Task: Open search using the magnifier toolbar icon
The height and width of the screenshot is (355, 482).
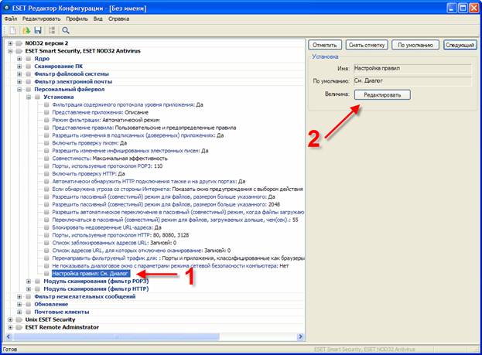Action: pyautogui.click(x=66, y=30)
